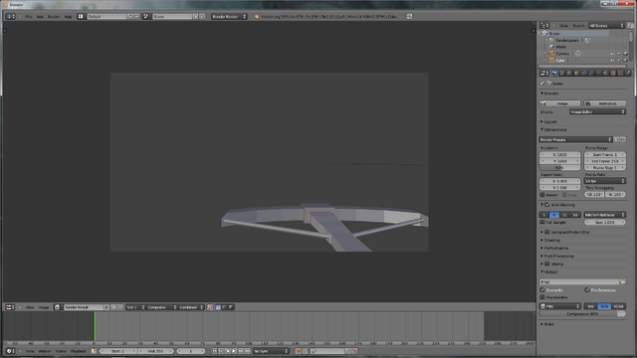
Task: Click the insert keyframe key icon
Action: click(347, 351)
